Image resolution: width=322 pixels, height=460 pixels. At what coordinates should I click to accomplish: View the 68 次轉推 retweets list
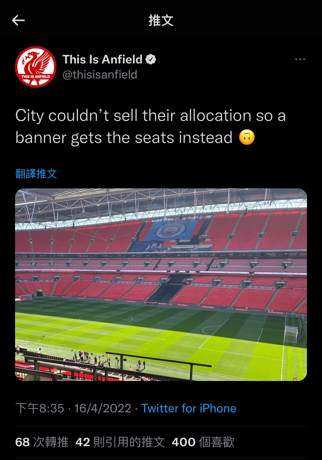click(x=42, y=442)
